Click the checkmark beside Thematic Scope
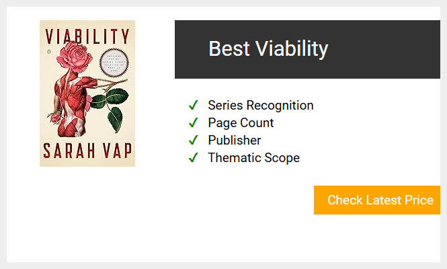 (x=194, y=157)
